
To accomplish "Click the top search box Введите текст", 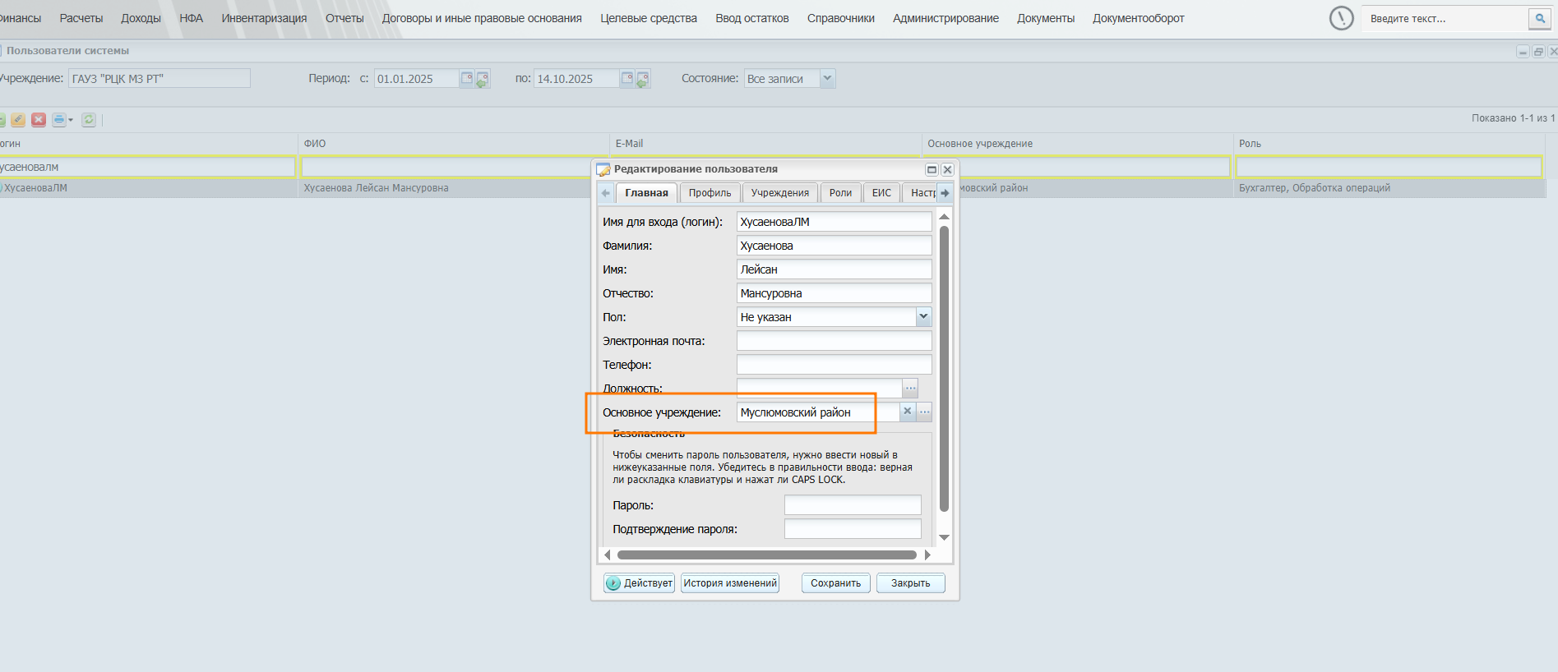I will coord(1445,18).
